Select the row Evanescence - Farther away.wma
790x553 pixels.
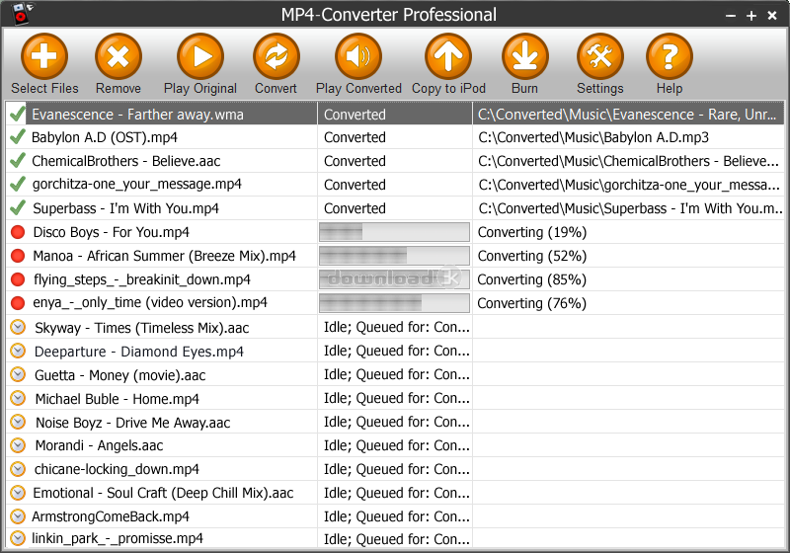[395, 114]
